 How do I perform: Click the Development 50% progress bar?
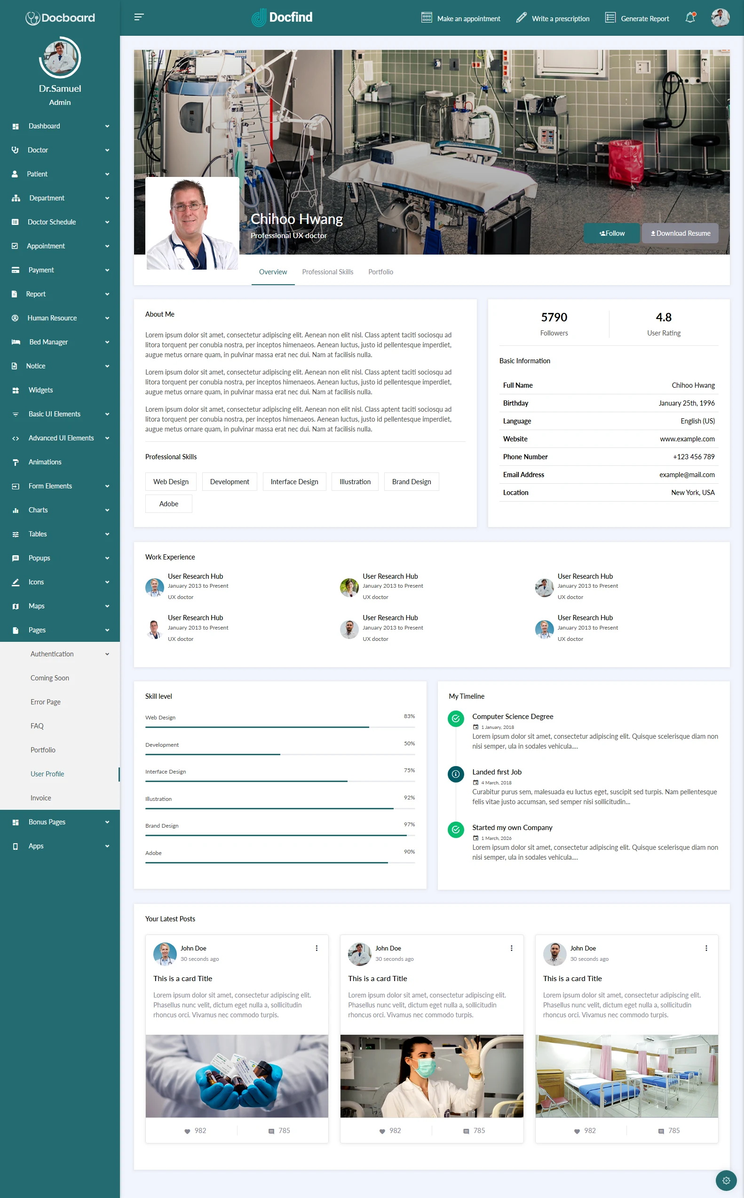pos(280,755)
